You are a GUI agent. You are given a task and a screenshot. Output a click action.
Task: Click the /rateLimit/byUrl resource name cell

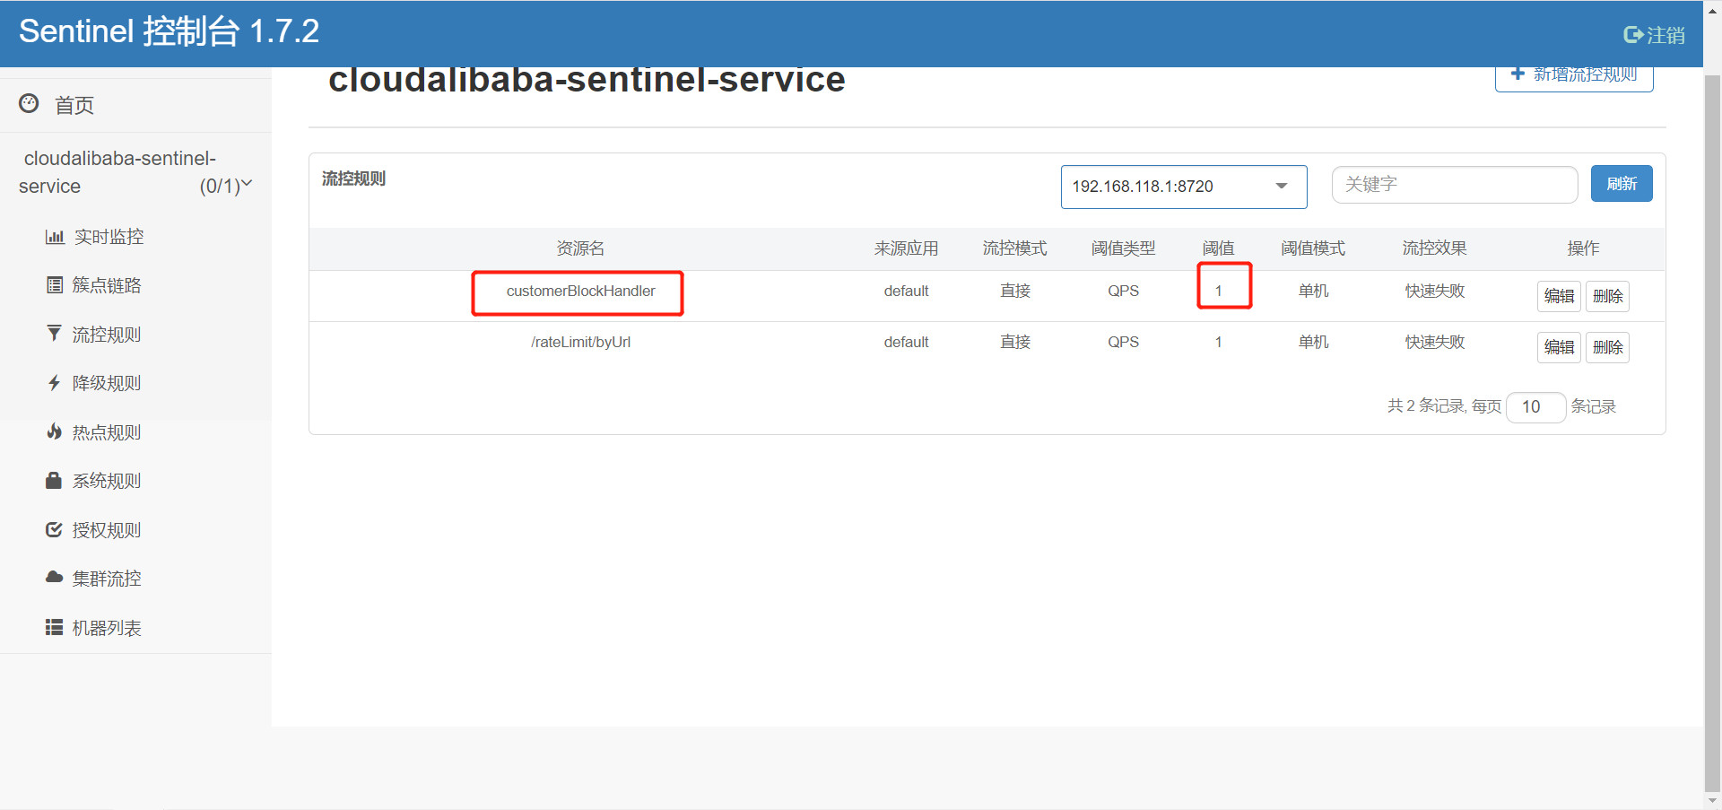tap(580, 342)
